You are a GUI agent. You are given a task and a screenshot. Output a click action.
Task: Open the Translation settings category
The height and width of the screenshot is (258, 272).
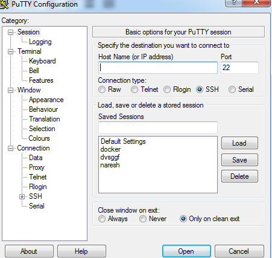point(45,119)
